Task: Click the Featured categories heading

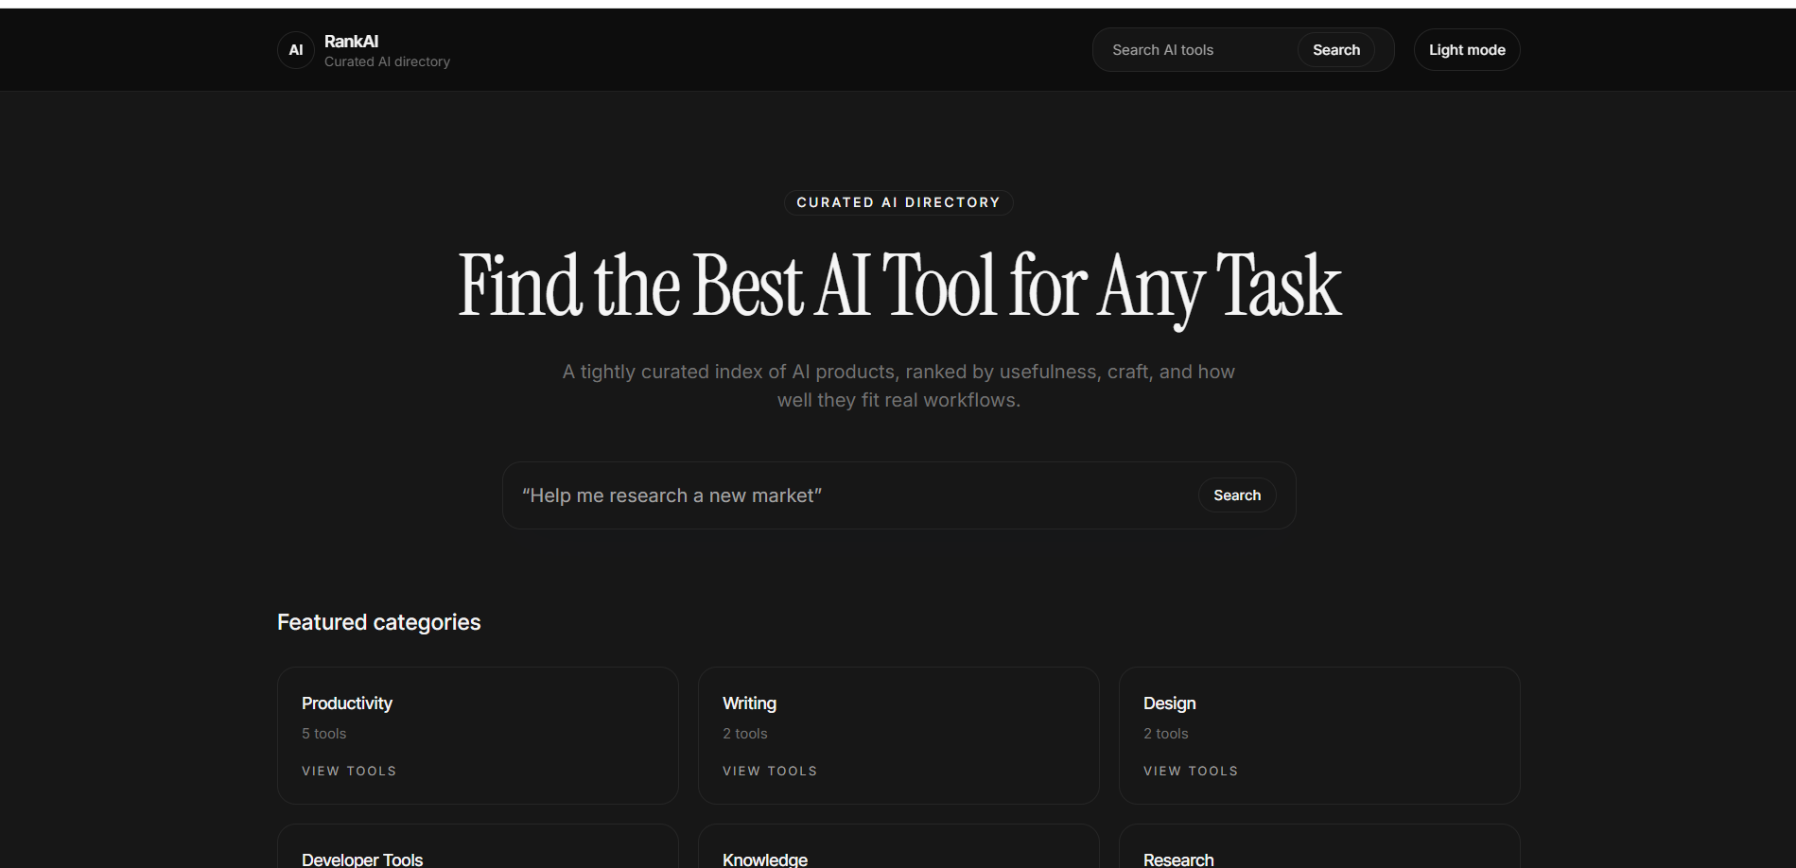Action: pos(378,622)
